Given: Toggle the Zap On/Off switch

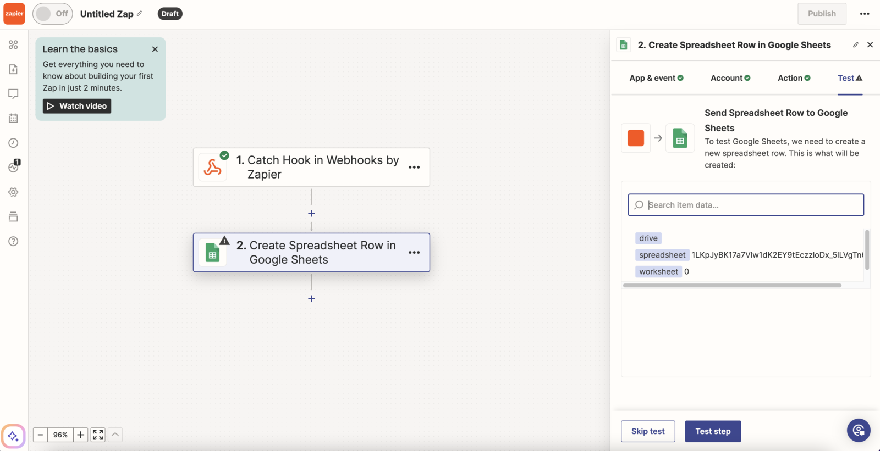Looking at the screenshot, I should (52, 14).
